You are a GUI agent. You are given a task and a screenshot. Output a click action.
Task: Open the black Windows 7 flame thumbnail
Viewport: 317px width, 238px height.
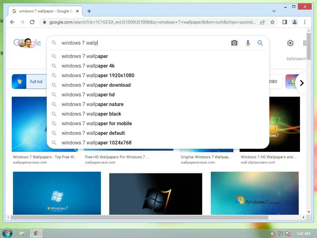[284, 124]
